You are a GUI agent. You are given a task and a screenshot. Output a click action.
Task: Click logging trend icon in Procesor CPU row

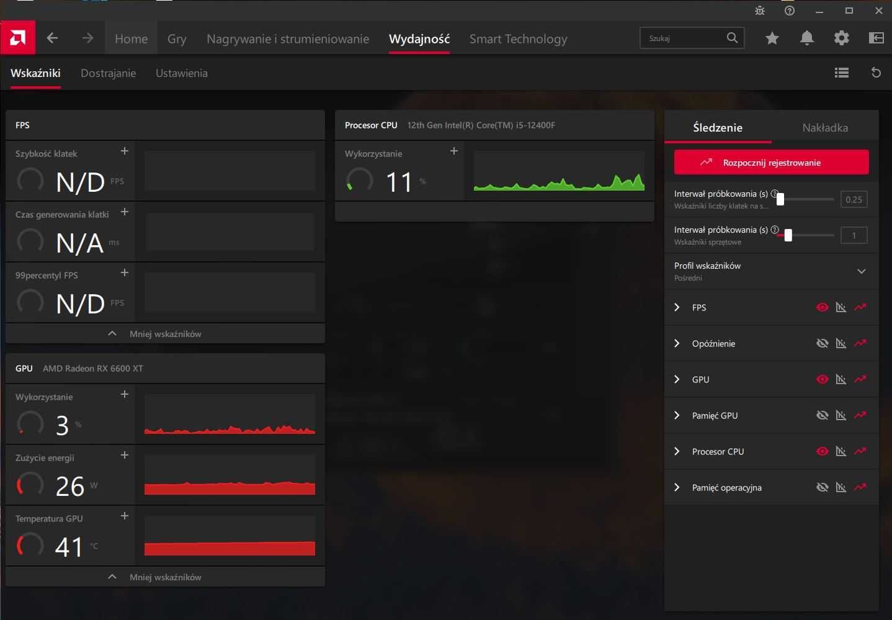860,451
